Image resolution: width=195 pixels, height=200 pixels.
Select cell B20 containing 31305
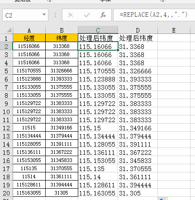coord(62,193)
